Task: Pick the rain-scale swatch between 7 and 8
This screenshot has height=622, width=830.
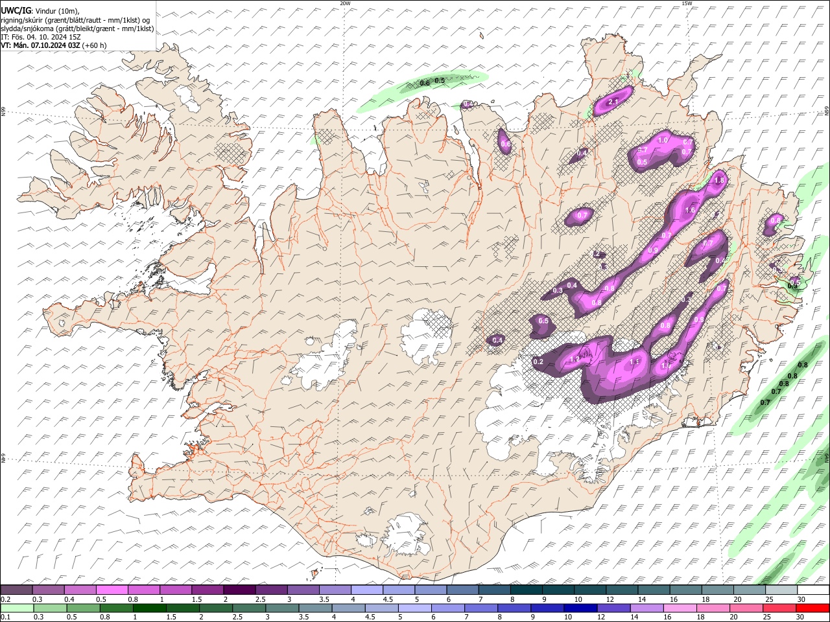Action: tap(481, 608)
